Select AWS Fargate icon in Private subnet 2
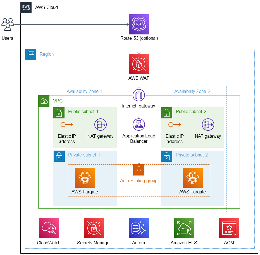Viewport: 260px width, 255px height. tap(193, 178)
